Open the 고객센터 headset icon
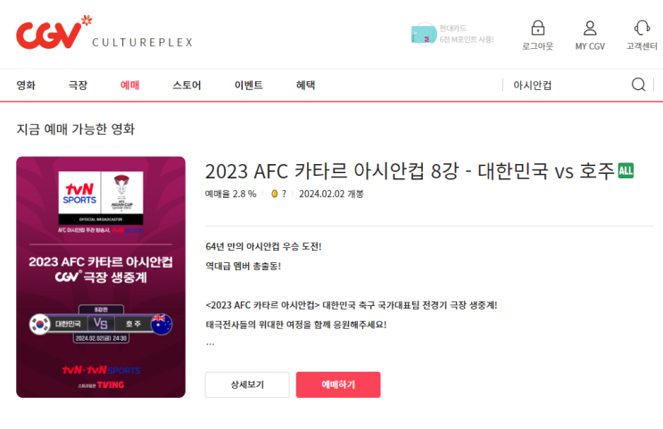The image size is (663, 429). point(642,28)
